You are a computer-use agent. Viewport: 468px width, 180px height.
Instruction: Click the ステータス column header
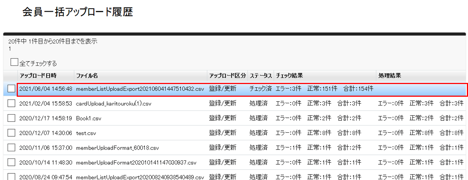pos(261,76)
